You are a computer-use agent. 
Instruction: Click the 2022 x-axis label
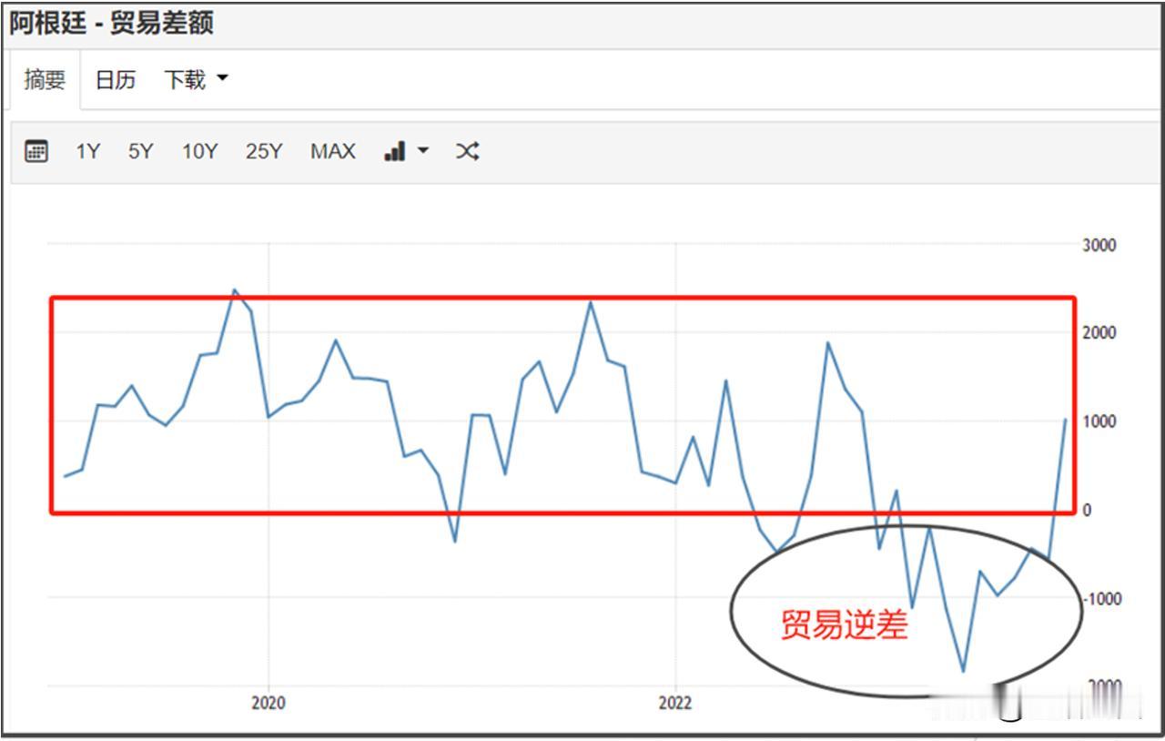[x=675, y=703]
